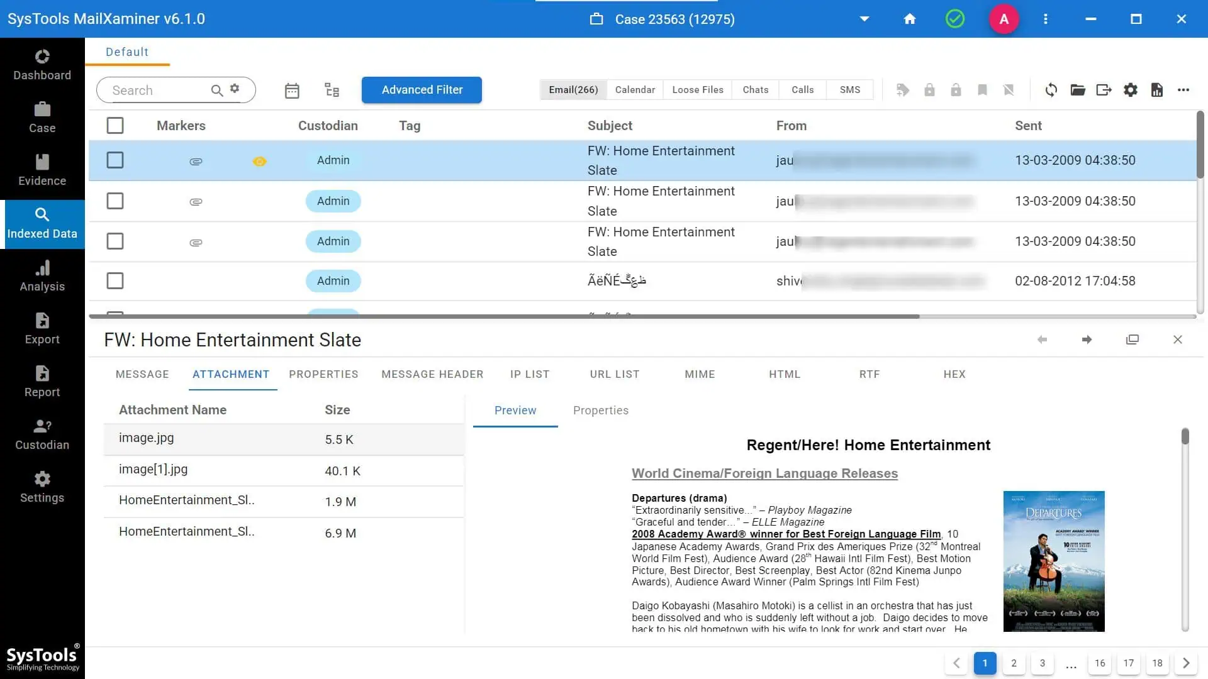
Task: Click the next page chevron
Action: coord(1186,663)
